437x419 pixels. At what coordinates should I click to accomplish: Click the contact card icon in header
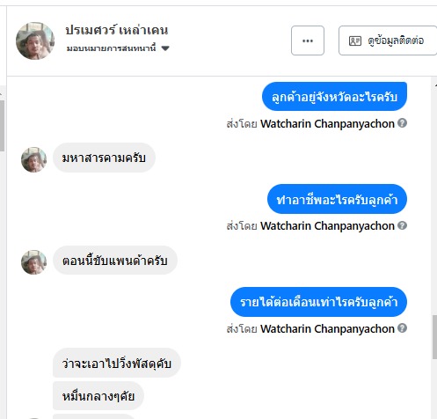point(355,40)
